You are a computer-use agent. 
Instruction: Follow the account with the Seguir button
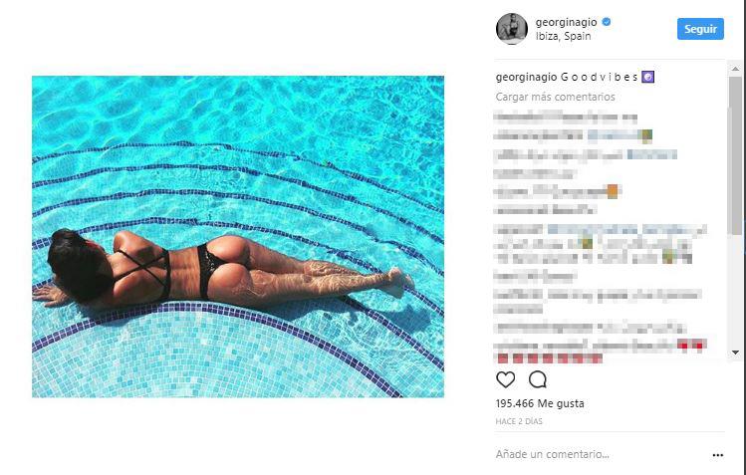(700, 29)
